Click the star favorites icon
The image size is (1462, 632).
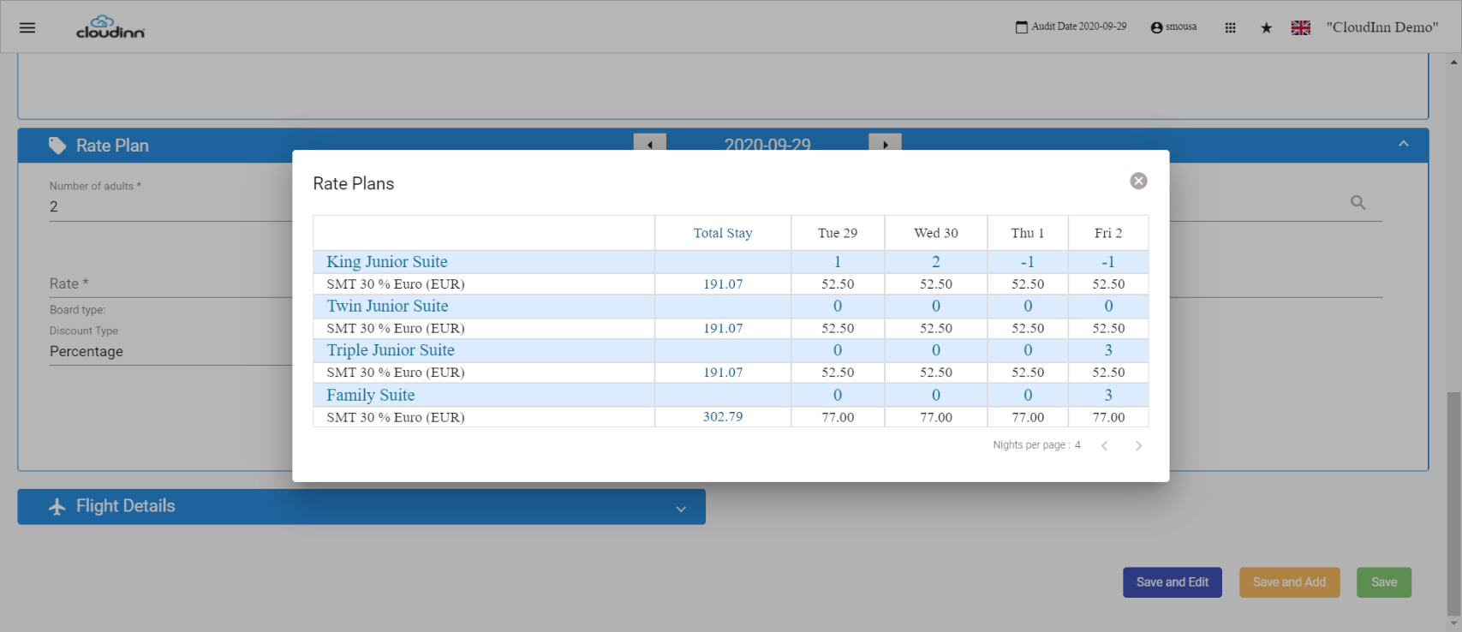pyautogui.click(x=1266, y=27)
